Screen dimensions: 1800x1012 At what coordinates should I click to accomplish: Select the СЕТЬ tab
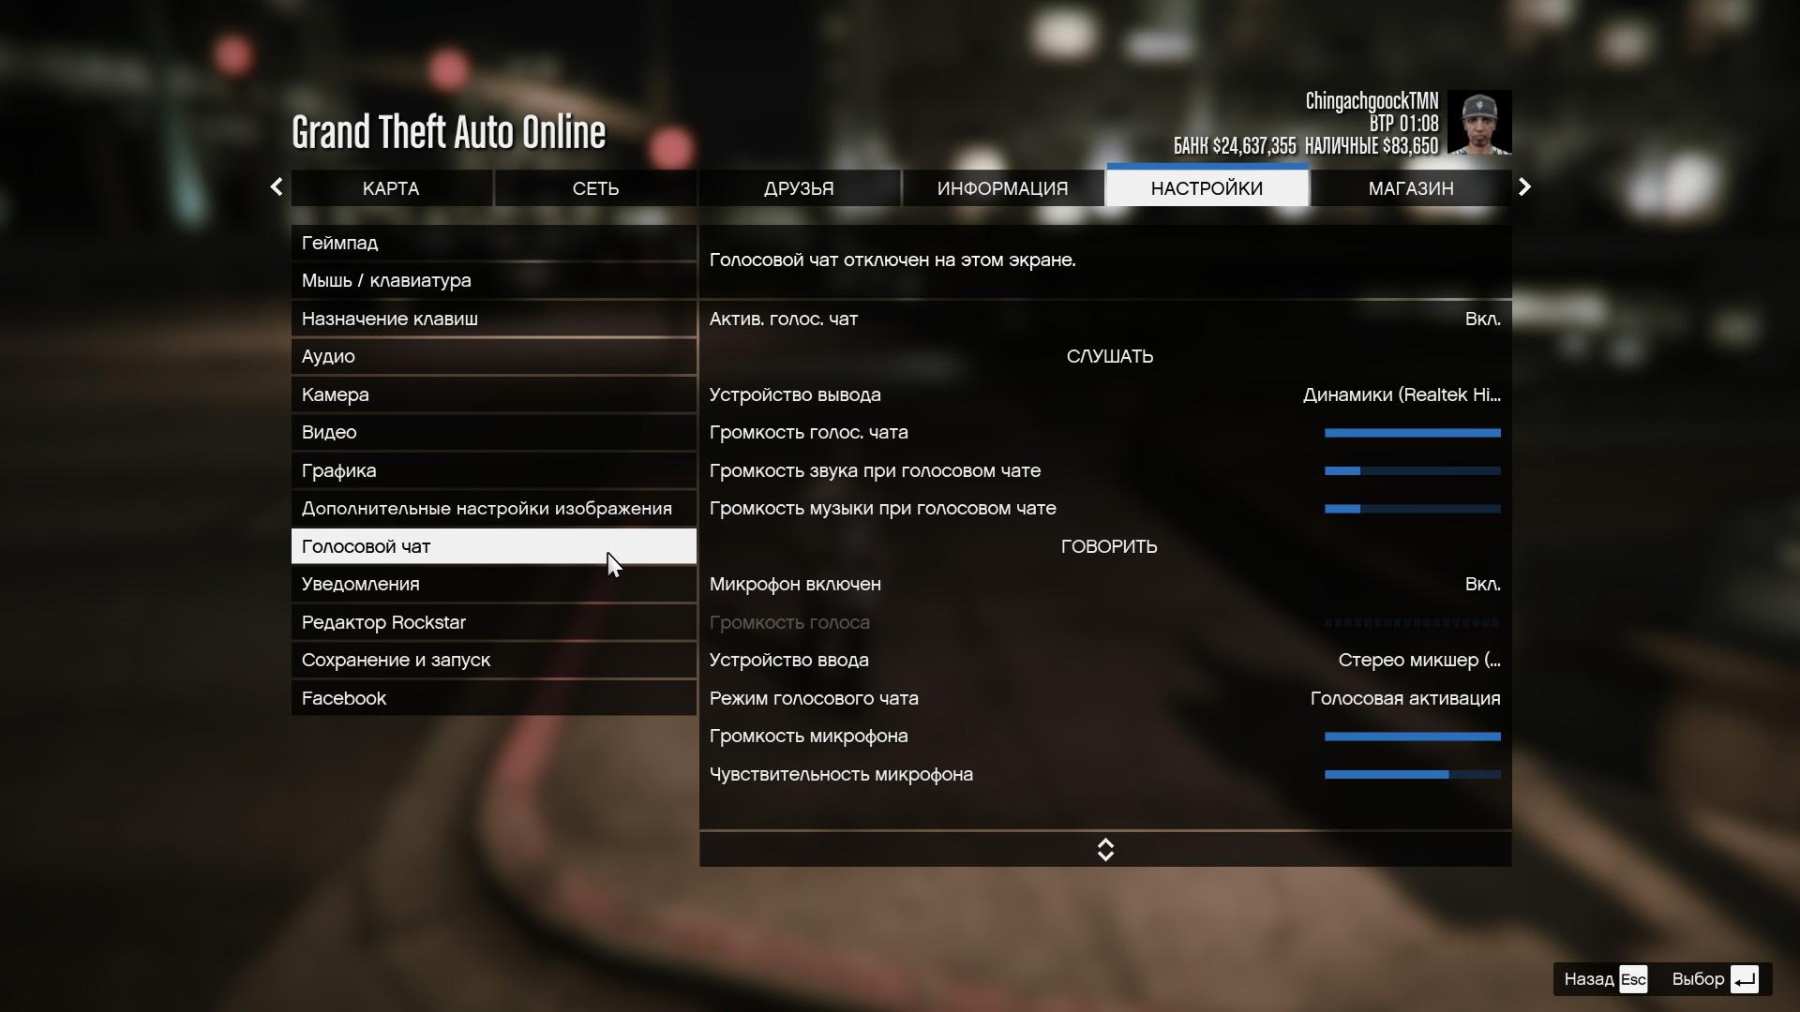594,187
